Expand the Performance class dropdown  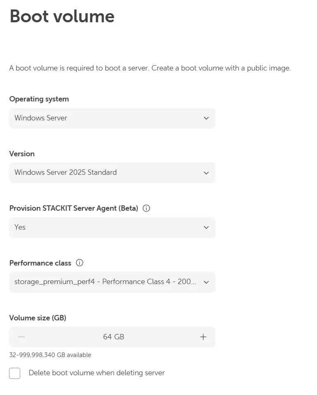tap(112, 282)
